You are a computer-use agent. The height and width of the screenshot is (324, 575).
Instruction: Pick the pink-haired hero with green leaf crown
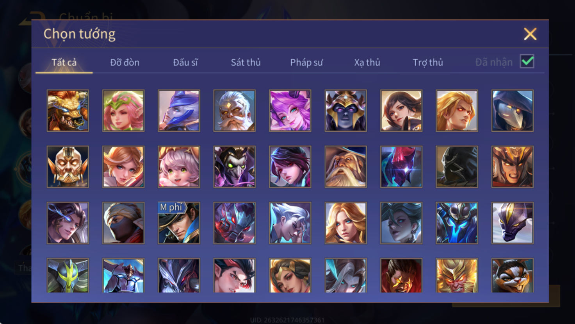click(x=123, y=111)
